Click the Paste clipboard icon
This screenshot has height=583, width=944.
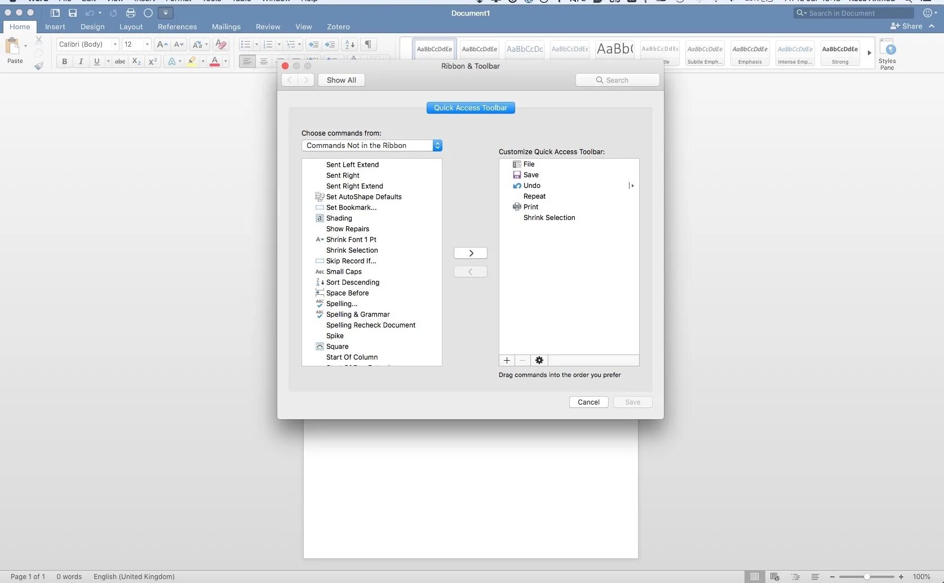tap(12, 46)
